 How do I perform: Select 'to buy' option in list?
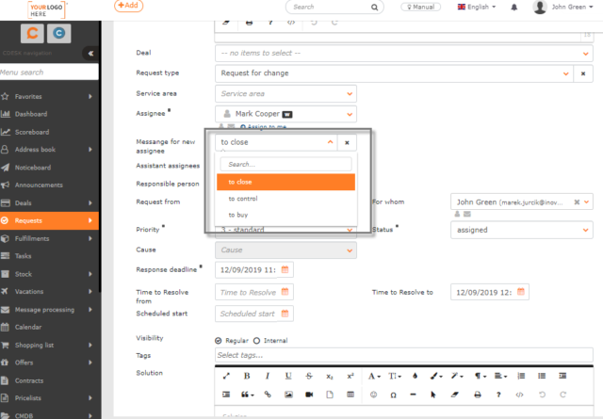coord(285,215)
